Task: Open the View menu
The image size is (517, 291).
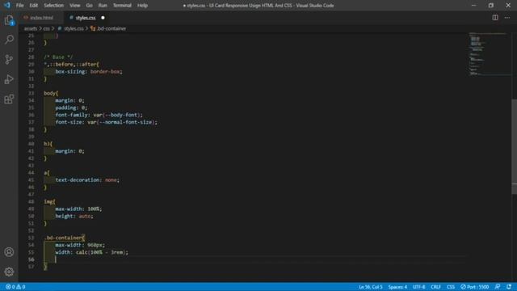Action: click(75, 6)
